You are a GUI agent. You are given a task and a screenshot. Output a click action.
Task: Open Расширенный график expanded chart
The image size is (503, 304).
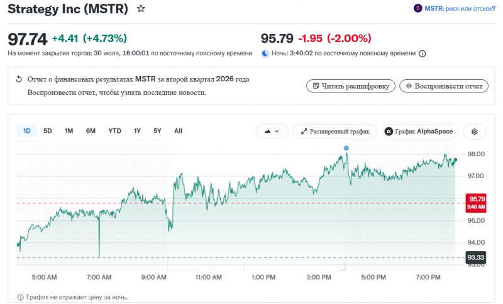click(x=335, y=132)
